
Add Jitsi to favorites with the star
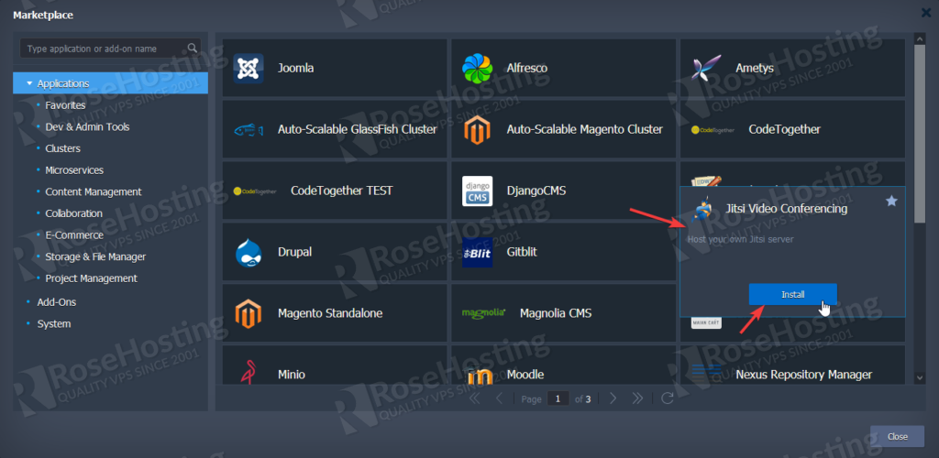click(x=891, y=202)
